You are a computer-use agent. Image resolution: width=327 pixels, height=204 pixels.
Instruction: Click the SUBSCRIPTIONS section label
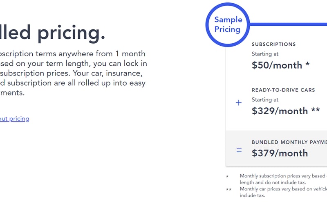tap(273, 44)
